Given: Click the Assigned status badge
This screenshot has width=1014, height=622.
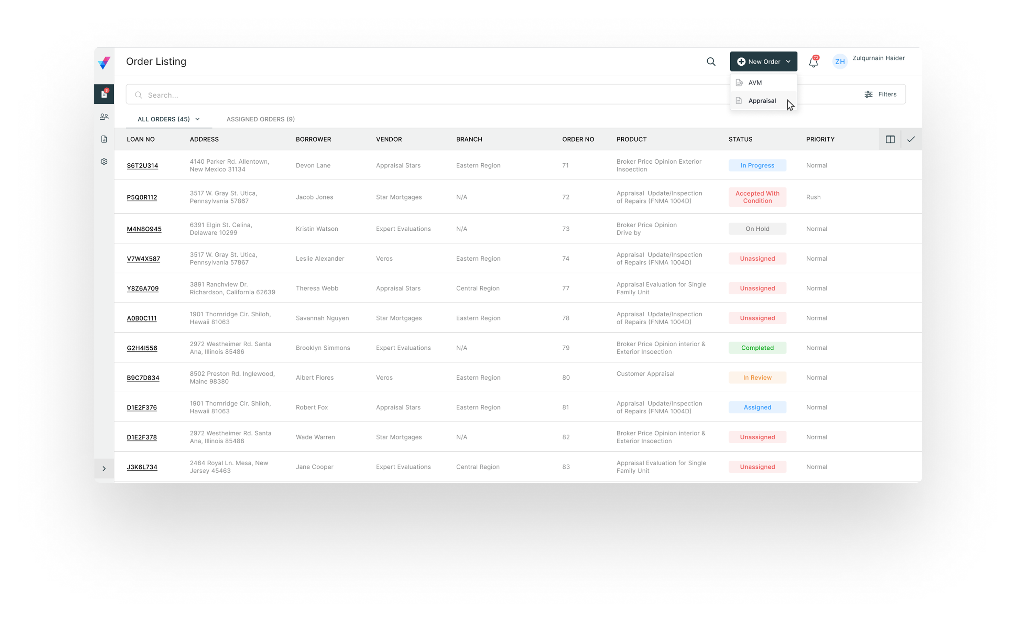Looking at the screenshot, I should tap(757, 407).
